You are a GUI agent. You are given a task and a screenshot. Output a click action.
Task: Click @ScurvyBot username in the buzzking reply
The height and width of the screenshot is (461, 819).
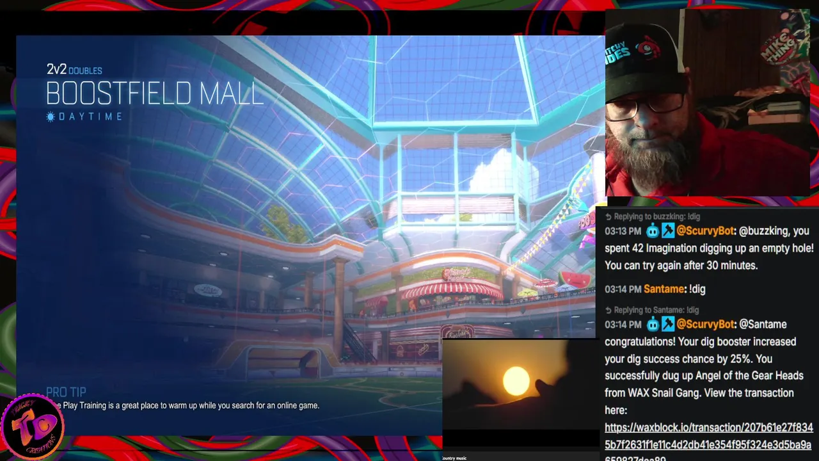tap(706, 231)
